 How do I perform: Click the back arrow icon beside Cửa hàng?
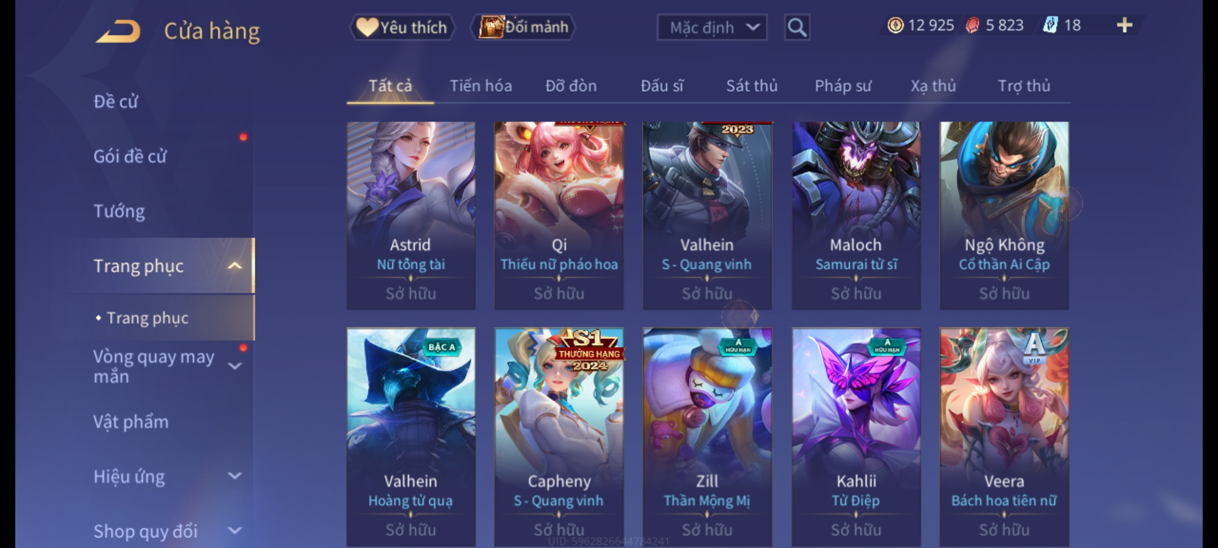(x=118, y=31)
